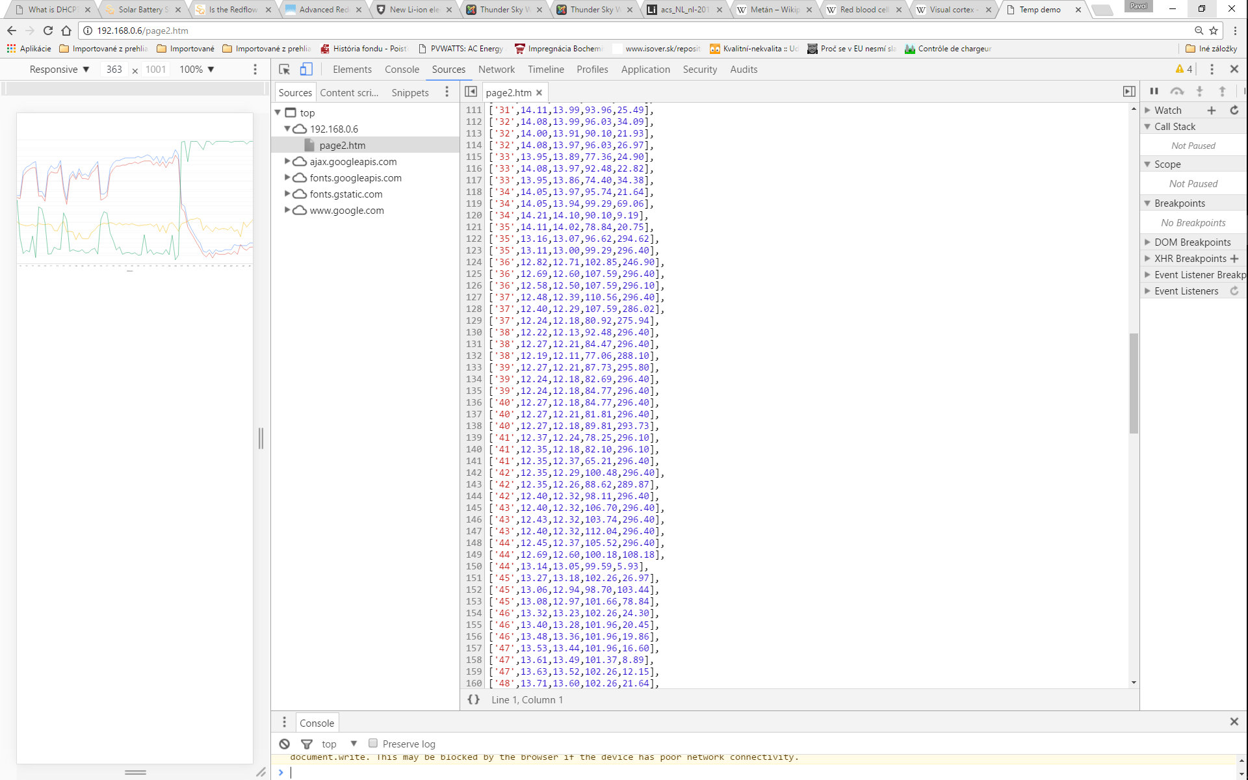The width and height of the screenshot is (1248, 780).
Task: Add an XHR breakpoint
Action: (1234, 259)
